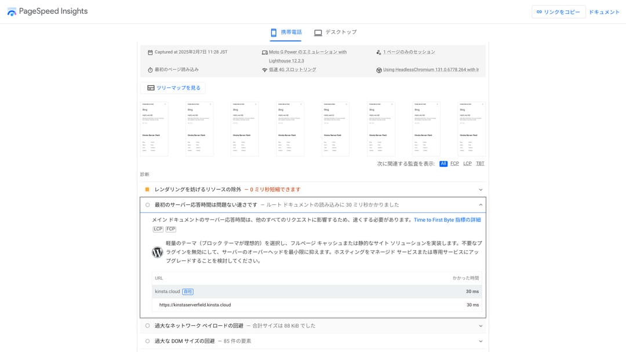
Task: Click the desktop monitor icon in the デスクトップ tab
Action: [x=318, y=32]
